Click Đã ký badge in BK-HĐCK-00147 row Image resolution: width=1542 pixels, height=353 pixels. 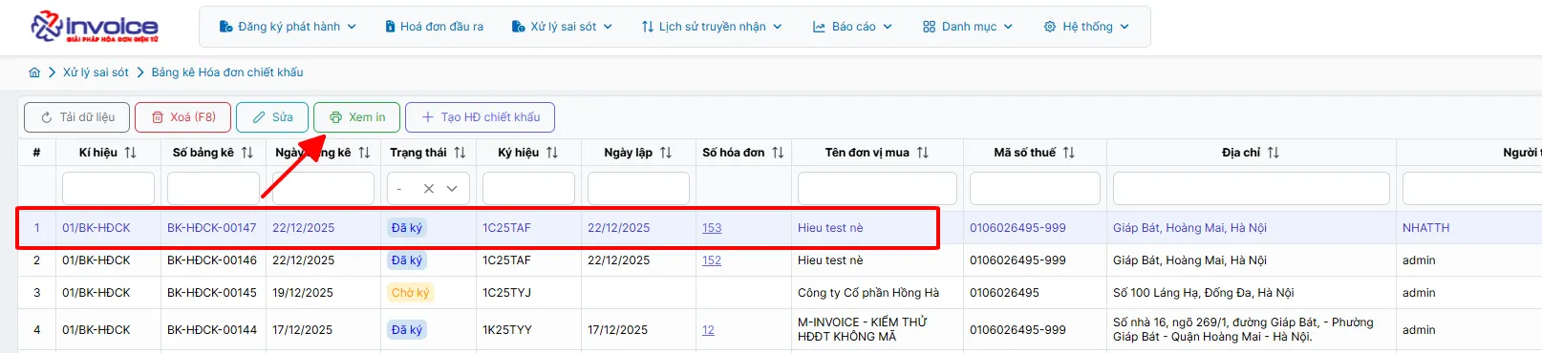coord(407,228)
